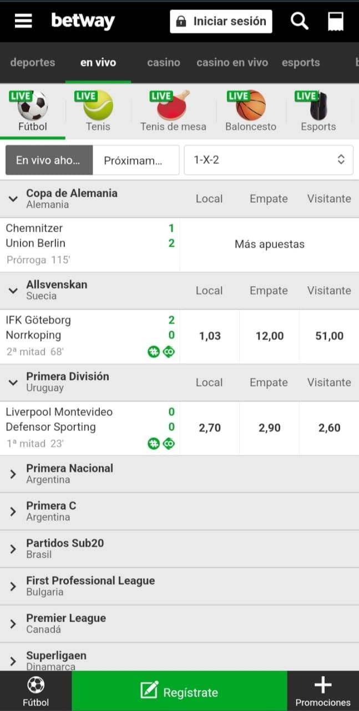Tap the search magnifier icon

[299, 21]
